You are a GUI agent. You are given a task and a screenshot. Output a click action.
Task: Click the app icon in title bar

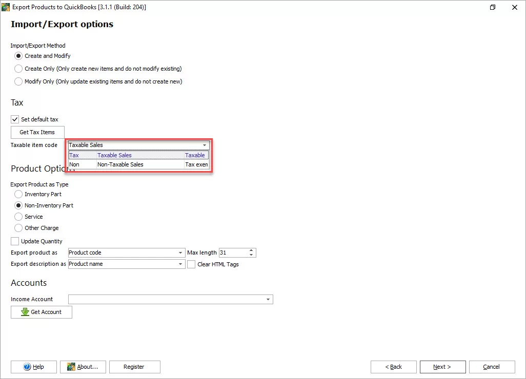pos(6,7)
